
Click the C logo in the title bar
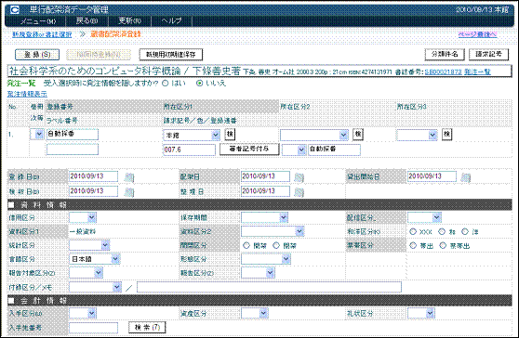click(x=15, y=10)
